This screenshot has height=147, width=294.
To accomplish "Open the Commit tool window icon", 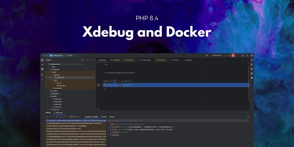I will pyautogui.click(x=42, y=64).
